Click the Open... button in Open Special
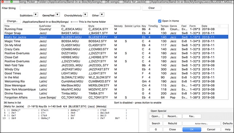 pyautogui.click(x=156, y=116)
